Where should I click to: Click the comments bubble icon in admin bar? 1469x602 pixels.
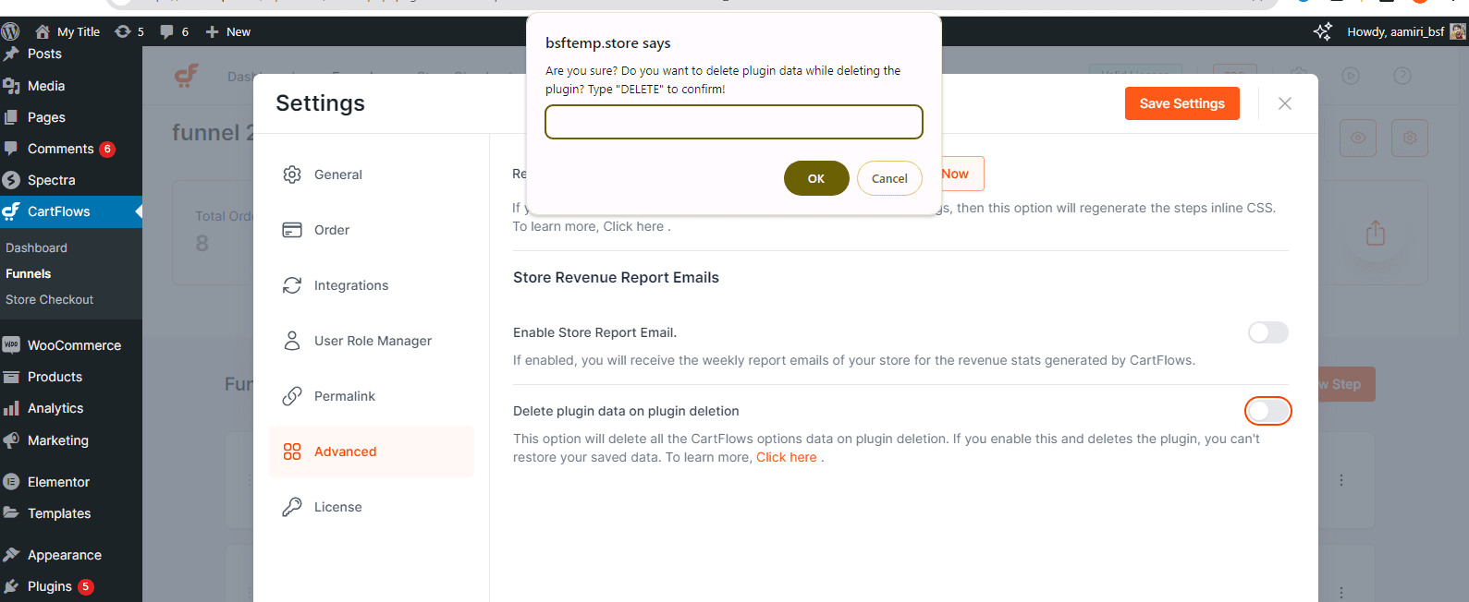point(166,31)
